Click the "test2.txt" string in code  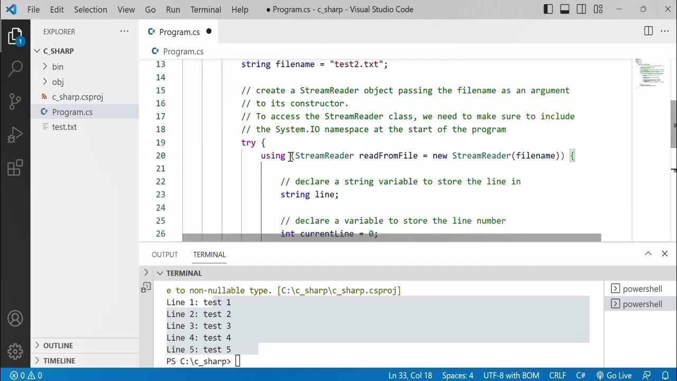pyautogui.click(x=356, y=64)
